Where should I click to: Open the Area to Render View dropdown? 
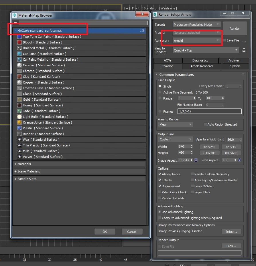[x=176, y=124]
